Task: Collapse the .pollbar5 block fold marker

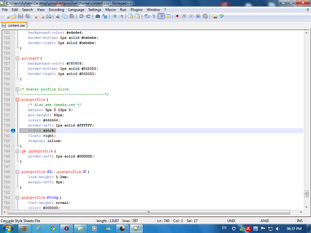Action: pyautogui.click(x=18, y=58)
